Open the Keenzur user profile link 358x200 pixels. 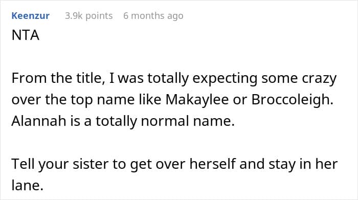pyautogui.click(x=30, y=16)
